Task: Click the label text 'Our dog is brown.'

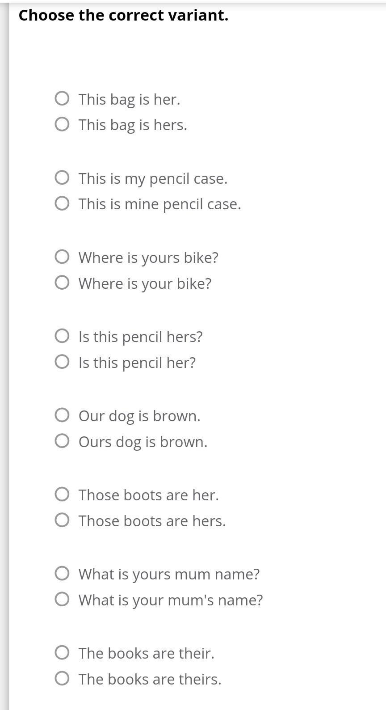Action: 139,416
